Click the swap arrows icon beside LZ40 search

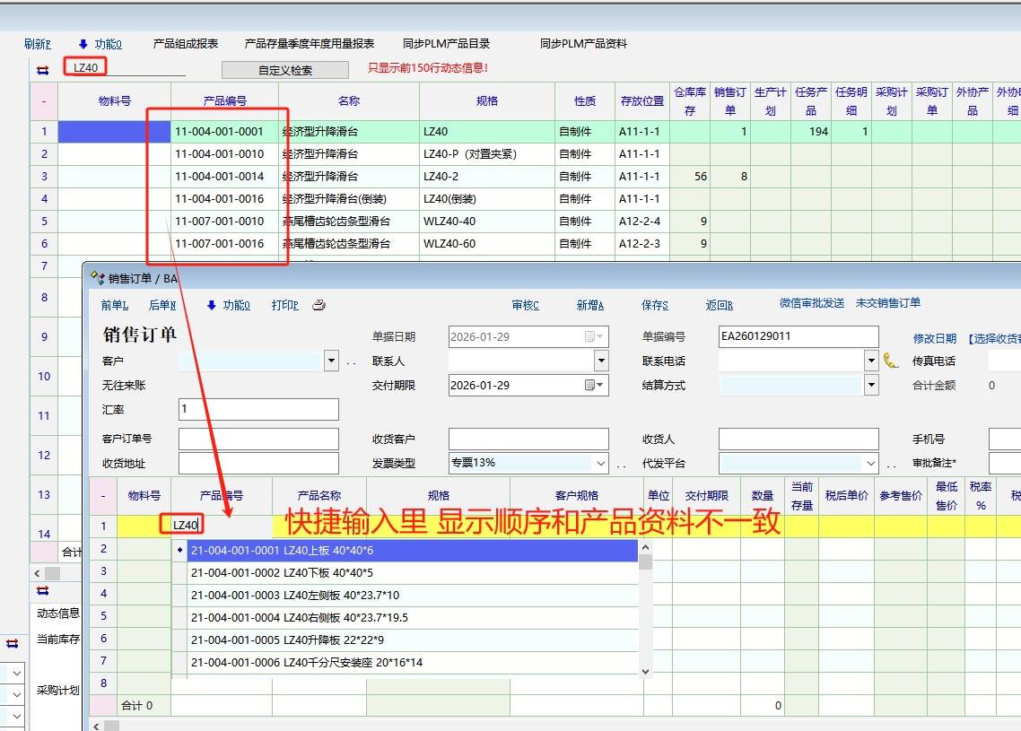pyautogui.click(x=42, y=69)
